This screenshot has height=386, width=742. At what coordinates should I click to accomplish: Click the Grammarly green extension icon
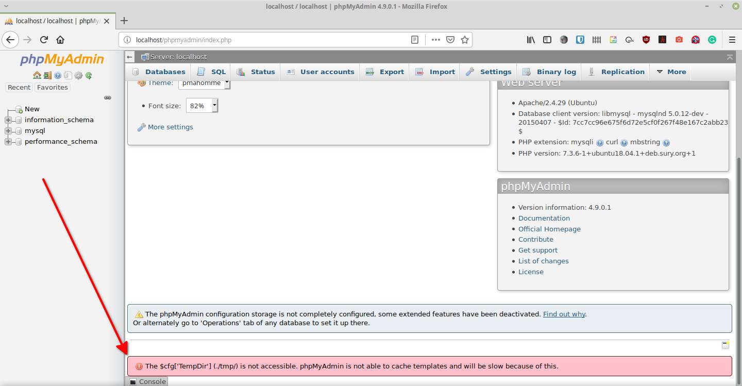pos(712,40)
